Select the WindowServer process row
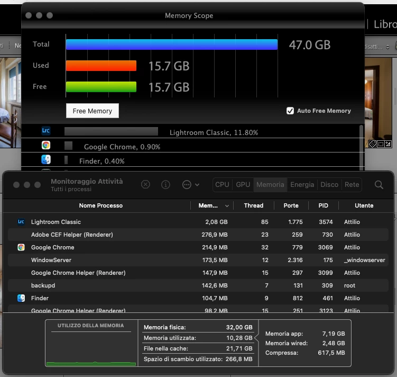Viewport: 397px width, 377px height. [198, 260]
